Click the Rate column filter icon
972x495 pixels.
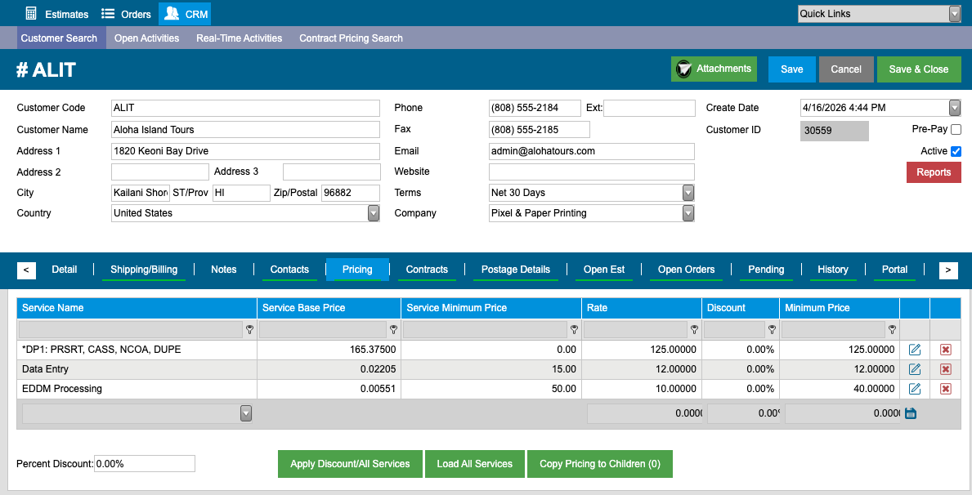coord(694,329)
